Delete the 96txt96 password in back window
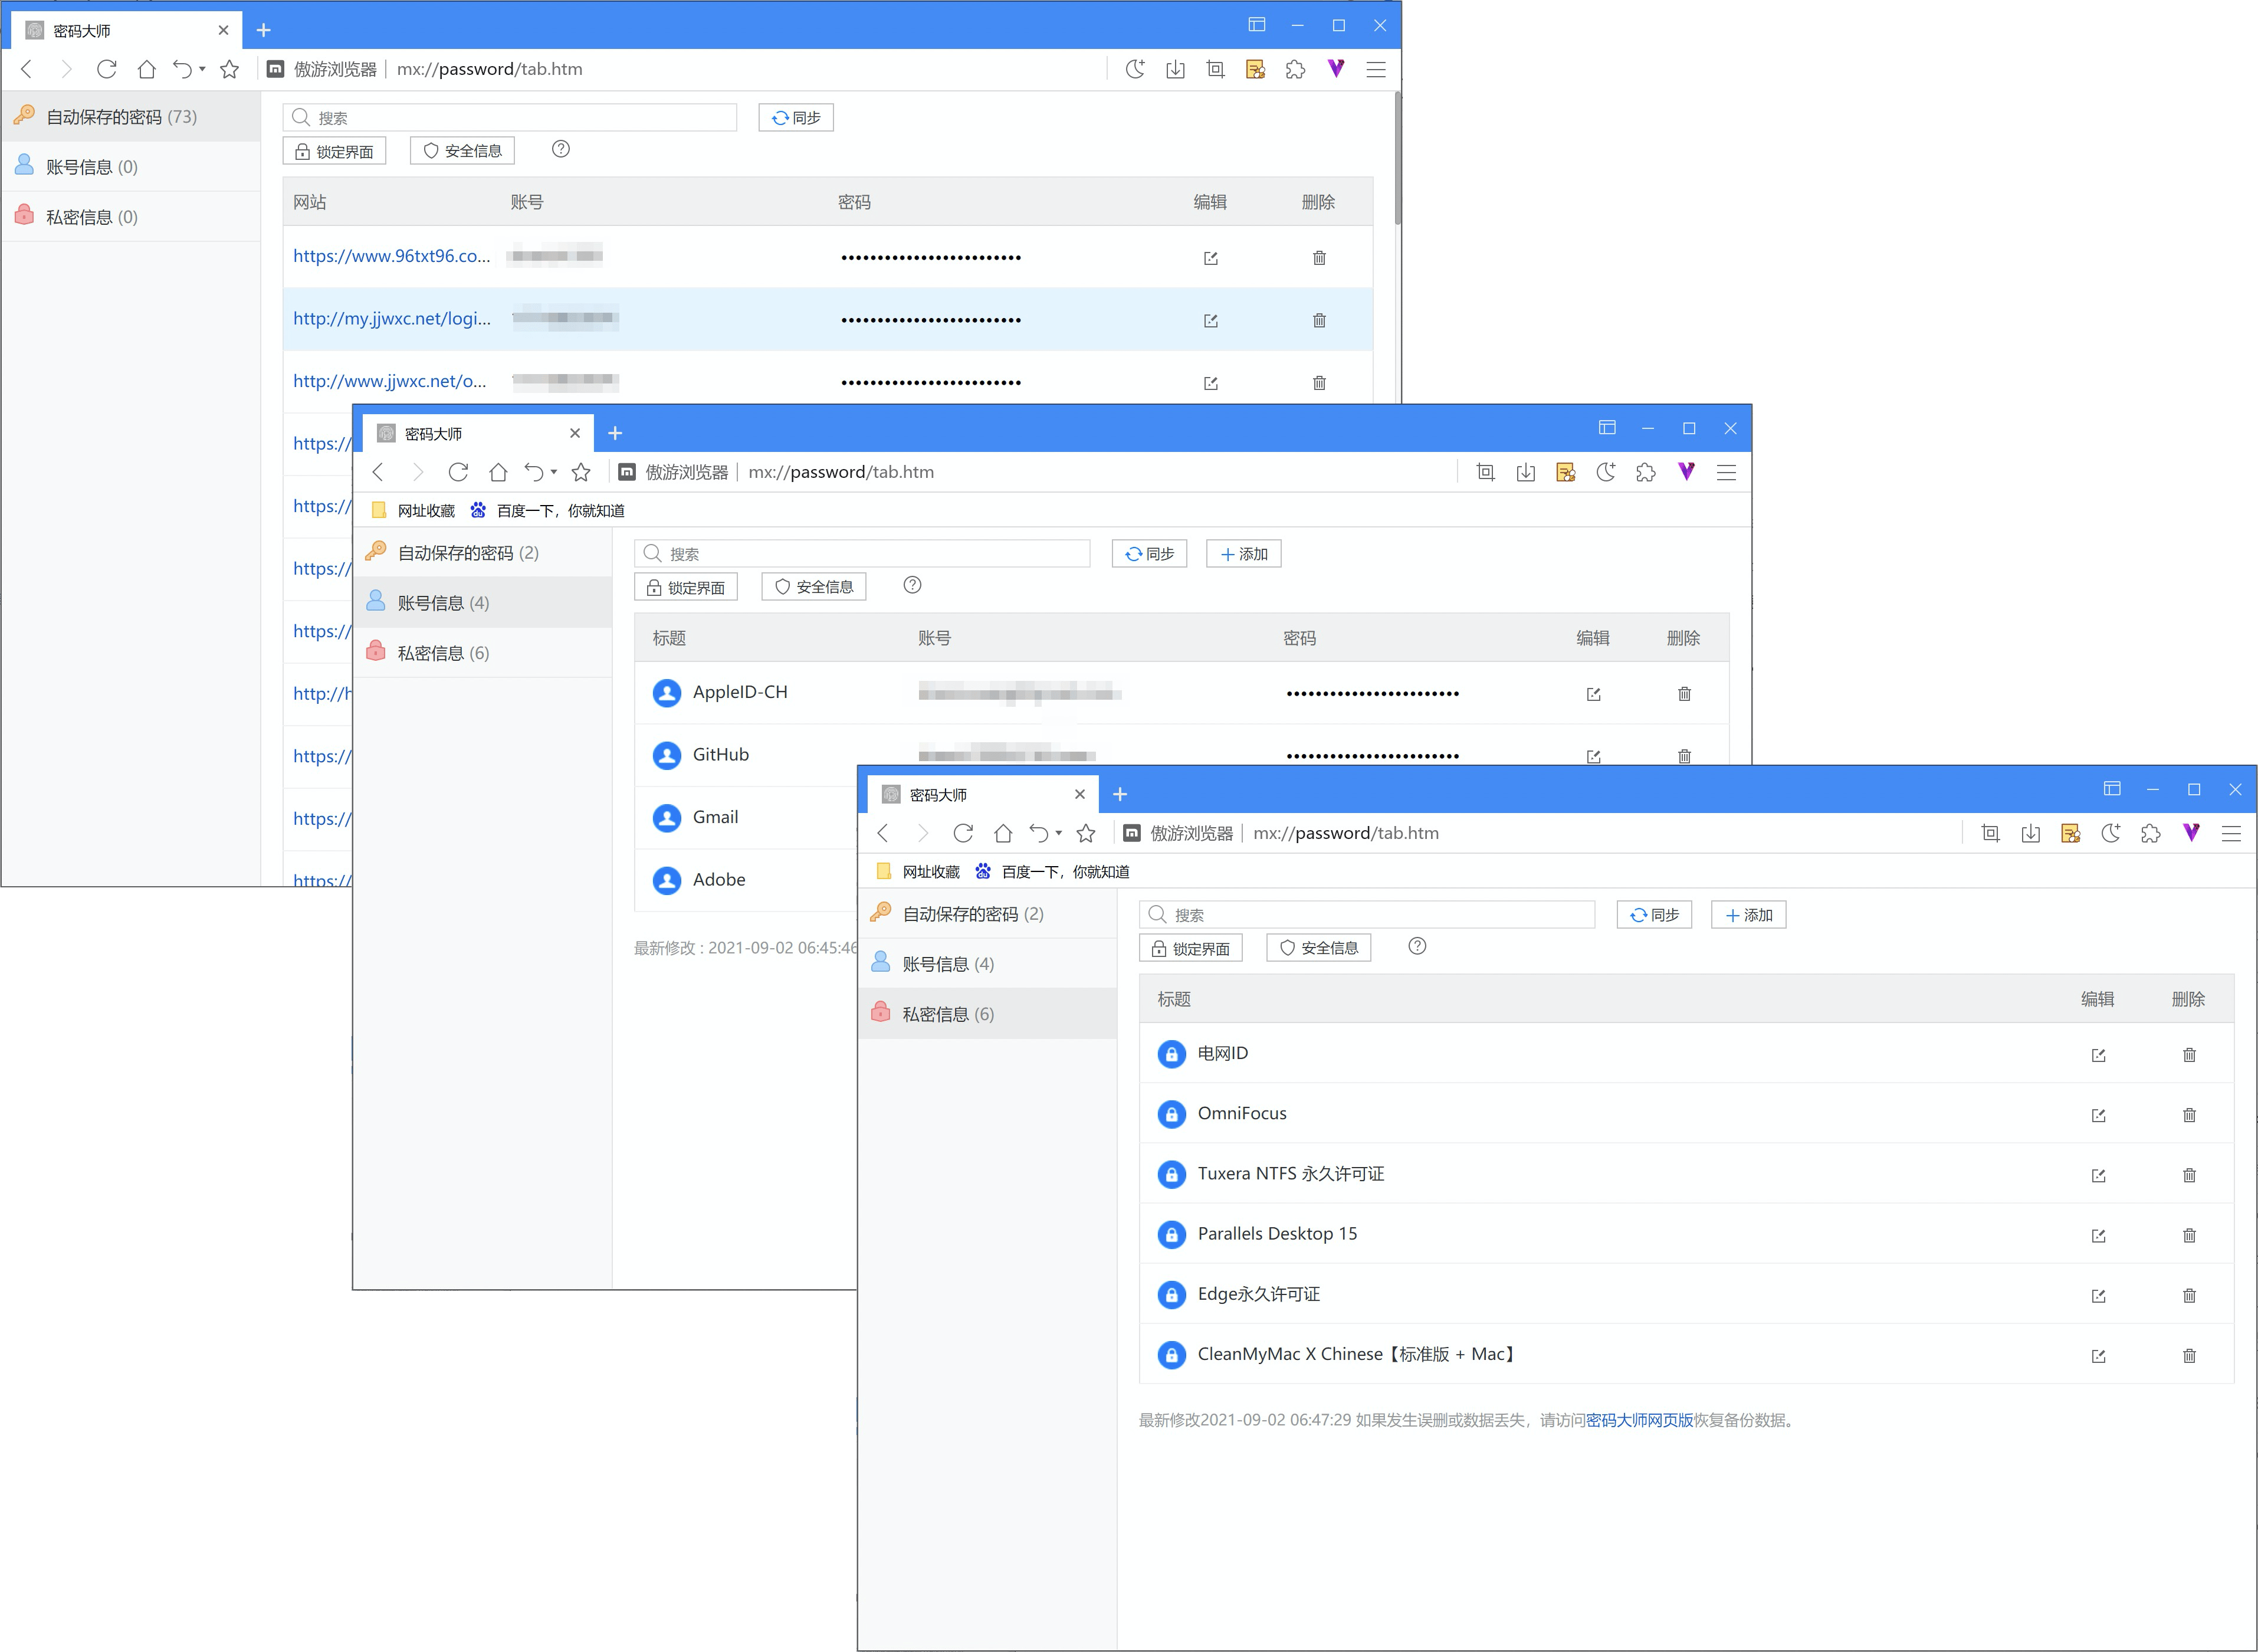 tap(1320, 258)
